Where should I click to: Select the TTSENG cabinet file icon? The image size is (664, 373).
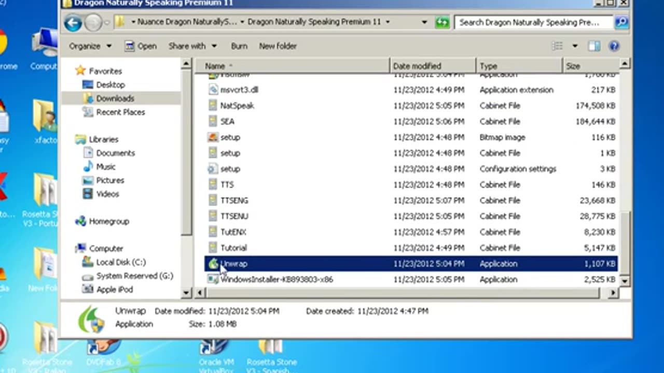(x=213, y=200)
